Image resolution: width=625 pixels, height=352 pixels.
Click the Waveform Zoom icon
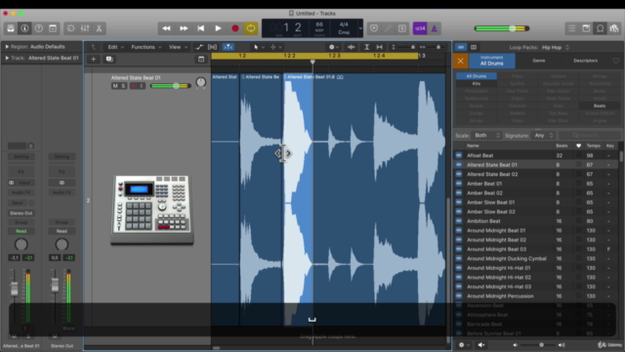tap(352, 47)
